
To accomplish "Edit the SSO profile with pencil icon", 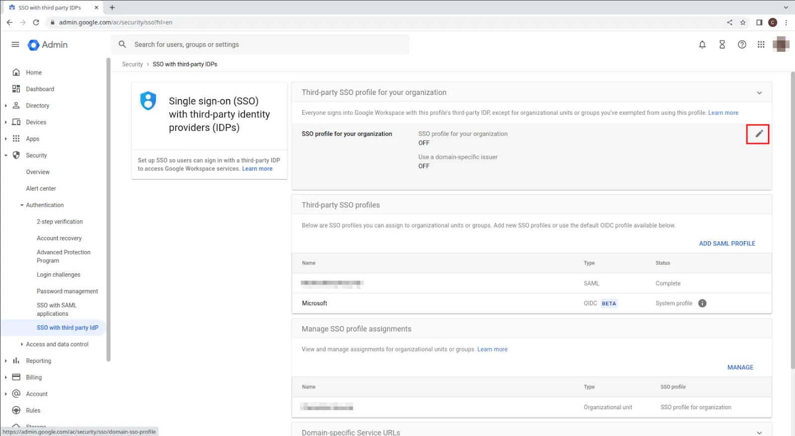I will point(759,134).
